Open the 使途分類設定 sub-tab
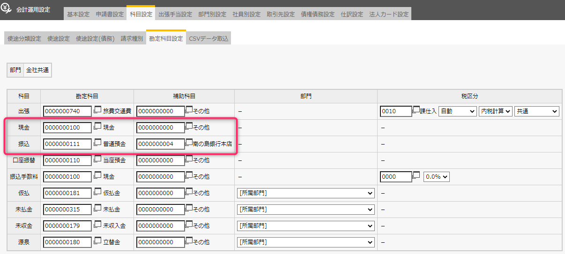The image size is (565, 254). pyautogui.click(x=24, y=39)
